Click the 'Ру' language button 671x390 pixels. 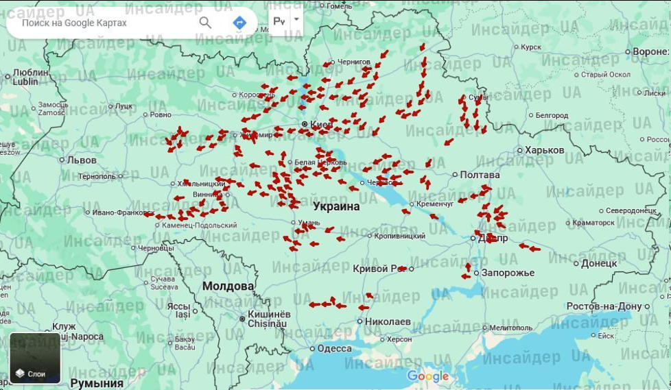click(279, 21)
